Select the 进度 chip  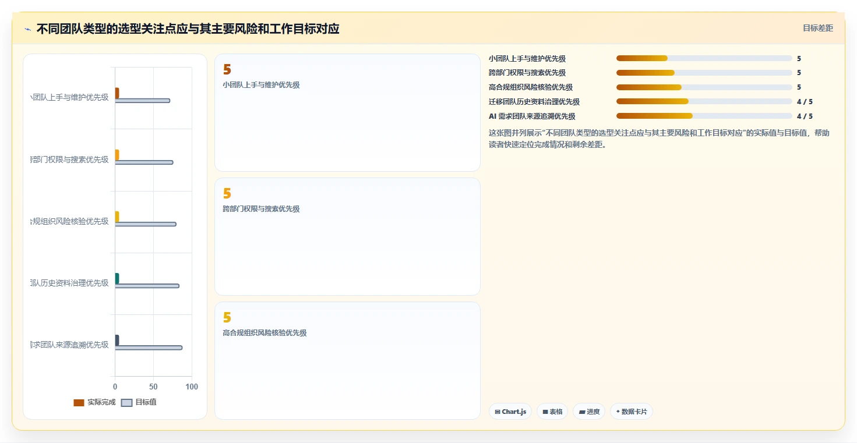click(x=589, y=412)
